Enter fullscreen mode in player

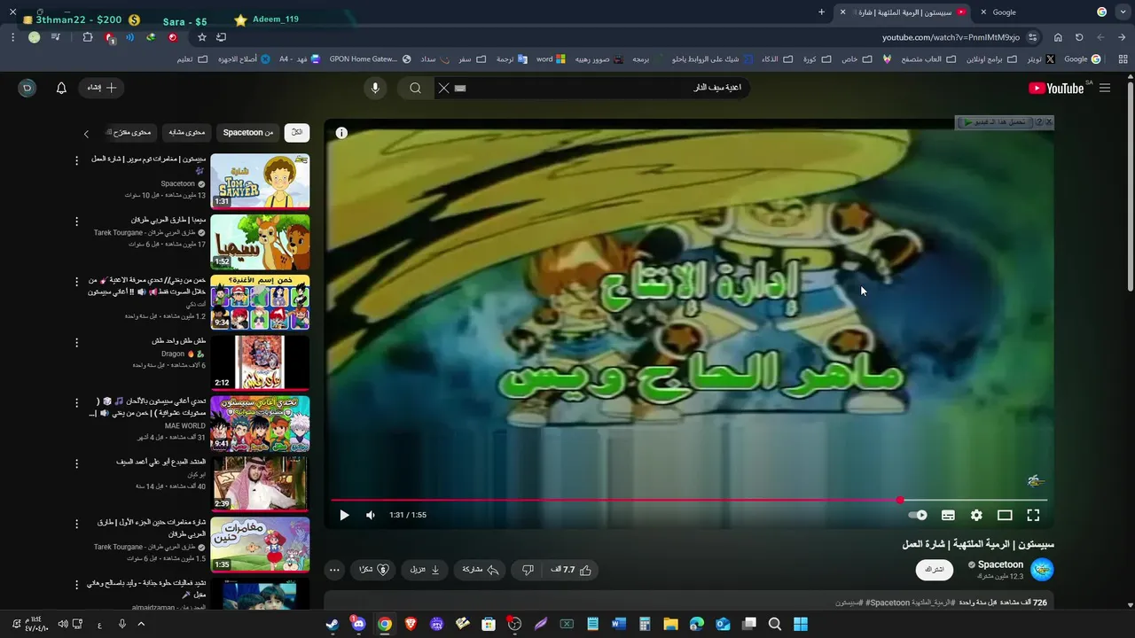(1033, 515)
